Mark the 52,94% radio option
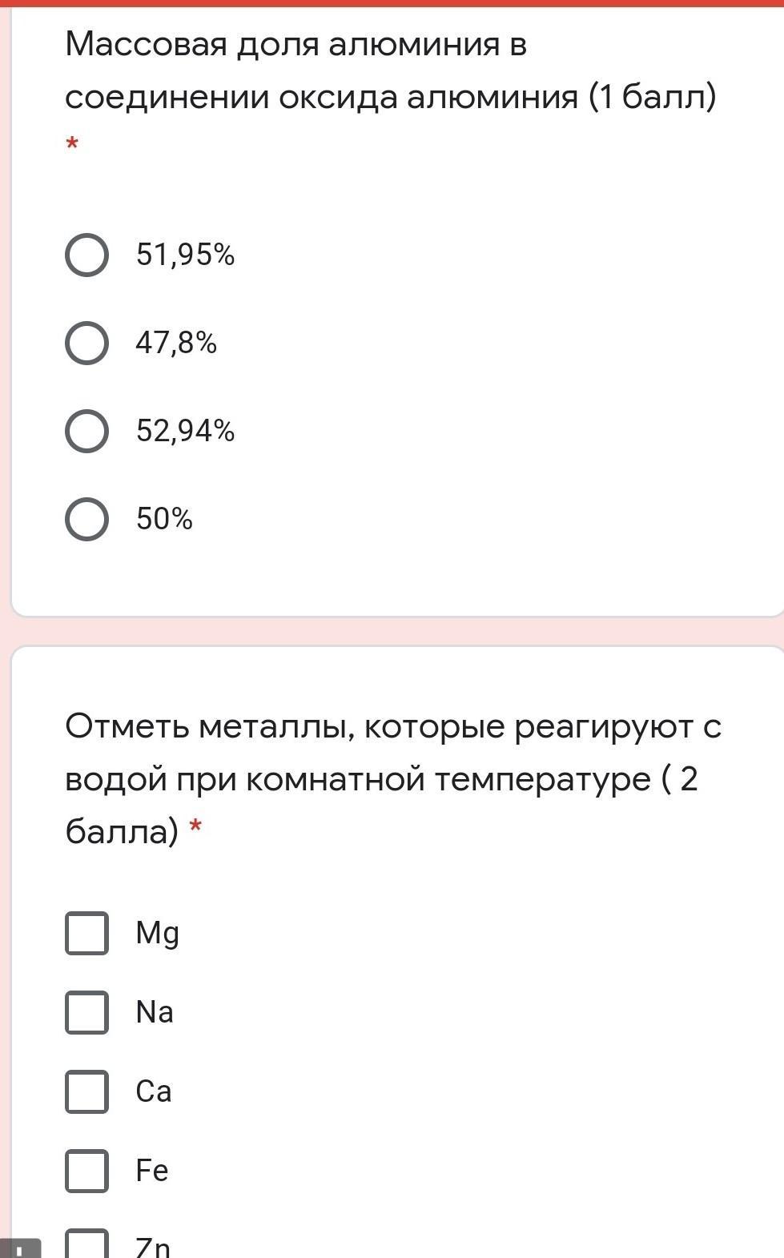784x1258 pixels. pos(86,432)
